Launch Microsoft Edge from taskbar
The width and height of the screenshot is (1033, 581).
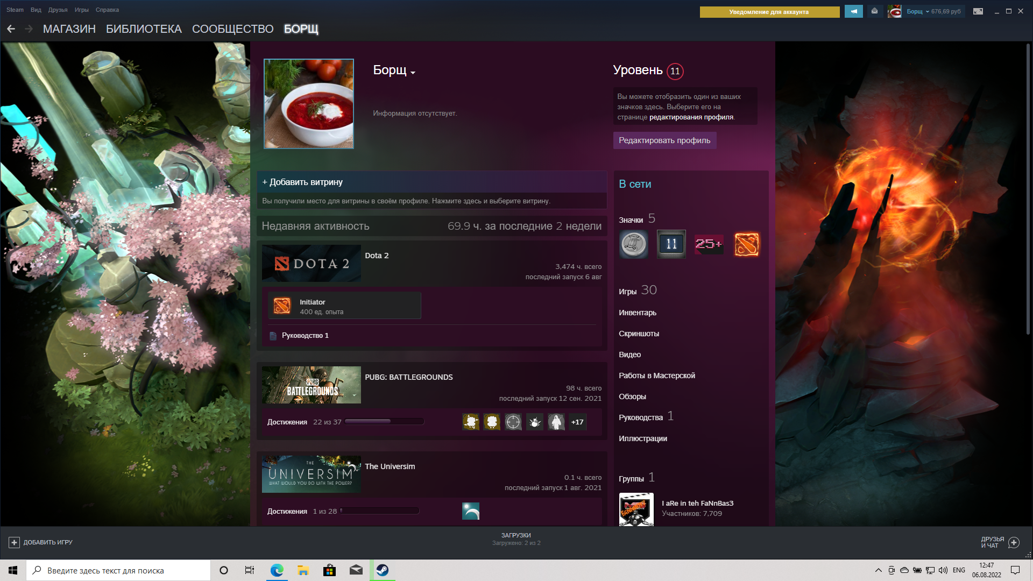(x=277, y=570)
